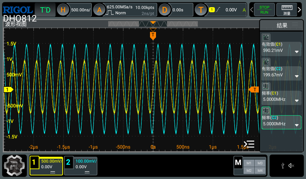This screenshot has height=179, width=306.
Task: Open trigger settings via T icon
Action: (x=201, y=10)
